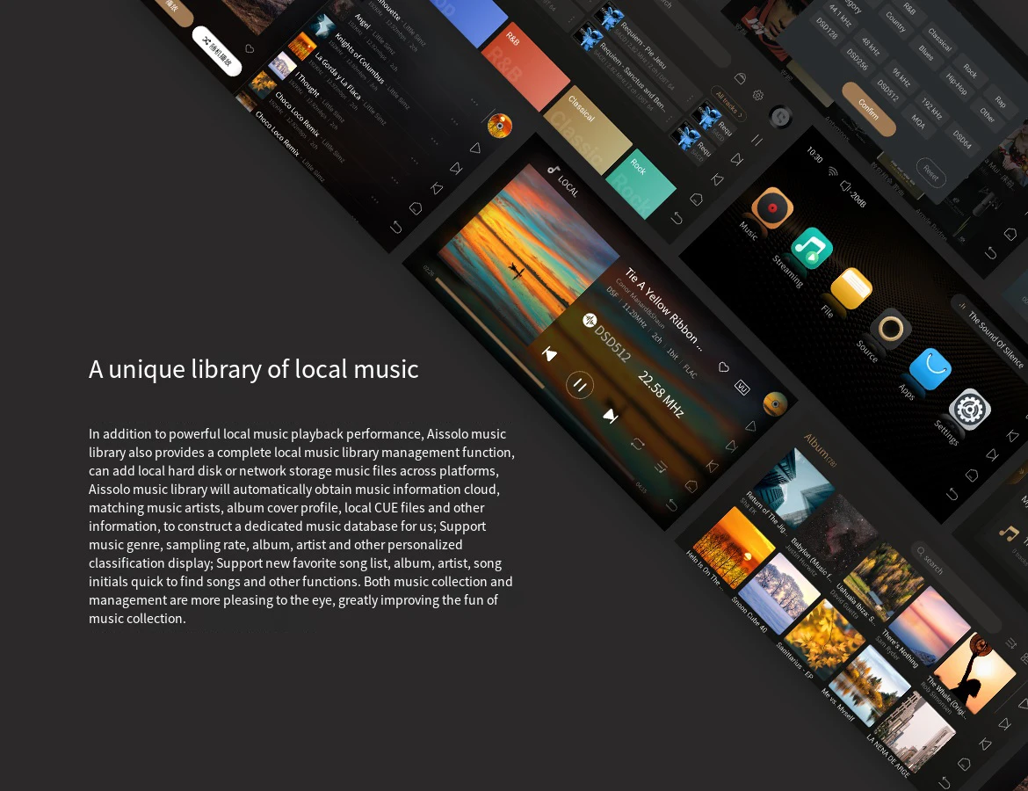This screenshot has height=791, width=1028.
Task: Click Confirm in the filter dialog
Action: click(x=869, y=110)
